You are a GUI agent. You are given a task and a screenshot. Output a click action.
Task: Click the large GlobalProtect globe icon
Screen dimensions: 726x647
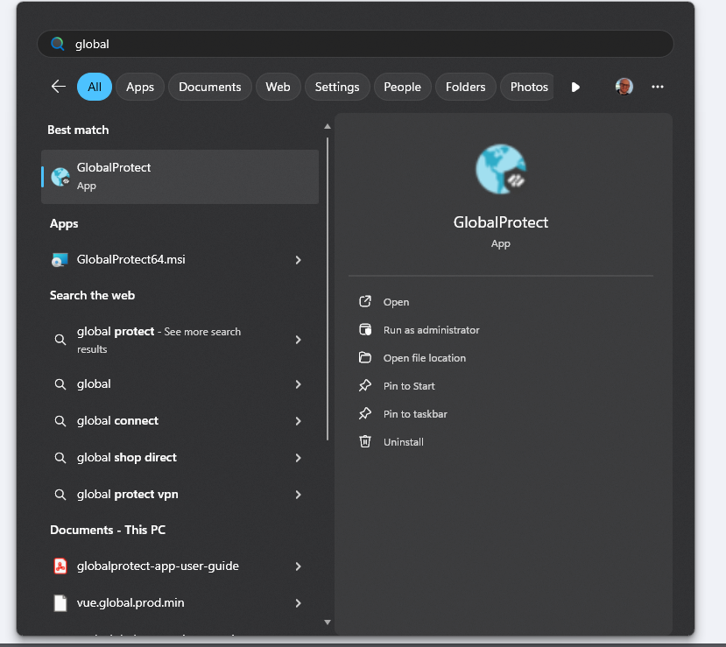[x=501, y=170]
